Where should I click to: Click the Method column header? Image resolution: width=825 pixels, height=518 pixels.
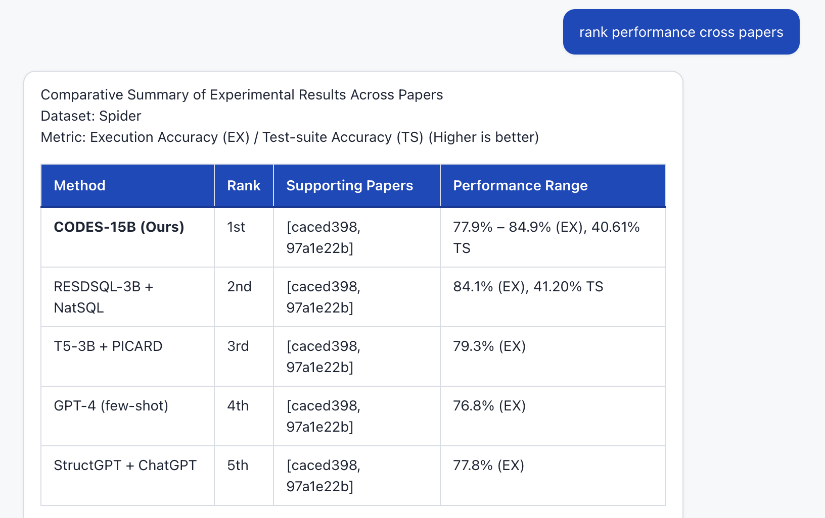point(80,186)
